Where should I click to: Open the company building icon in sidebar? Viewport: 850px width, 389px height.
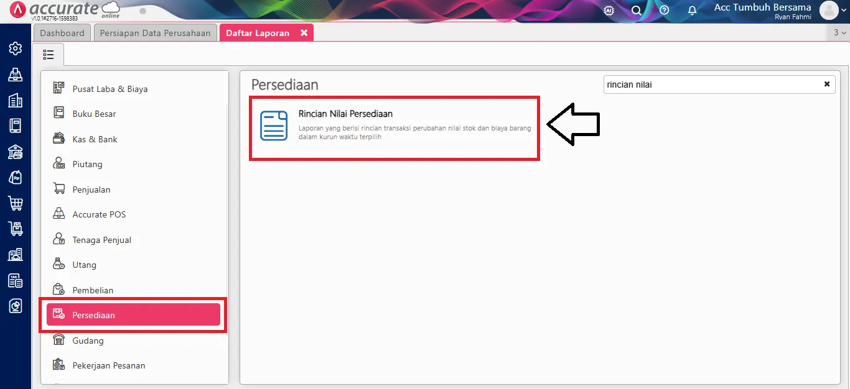tap(15, 100)
